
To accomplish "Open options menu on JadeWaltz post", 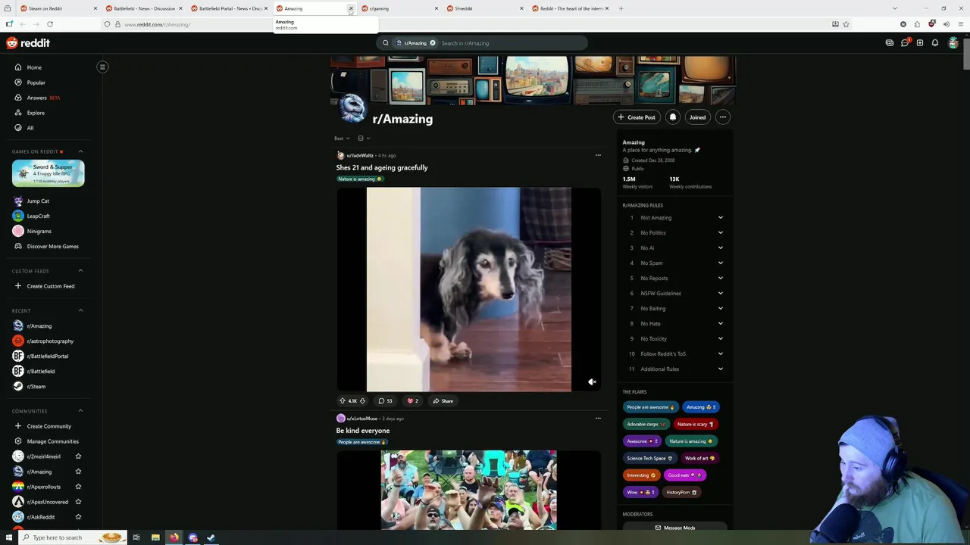I will coord(598,155).
